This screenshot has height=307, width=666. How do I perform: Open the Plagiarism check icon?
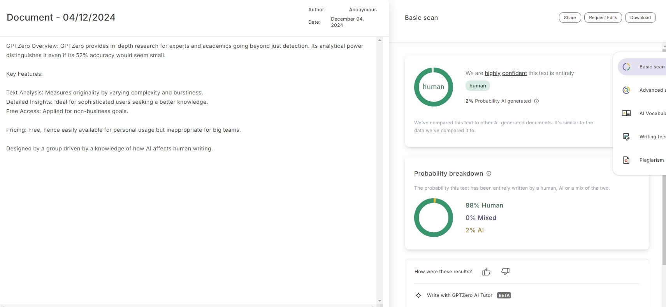click(626, 160)
